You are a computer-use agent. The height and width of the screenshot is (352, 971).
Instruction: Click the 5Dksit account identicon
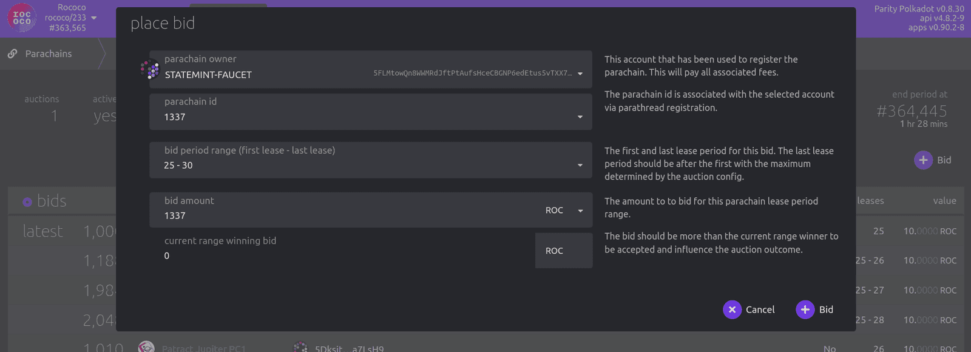300,348
